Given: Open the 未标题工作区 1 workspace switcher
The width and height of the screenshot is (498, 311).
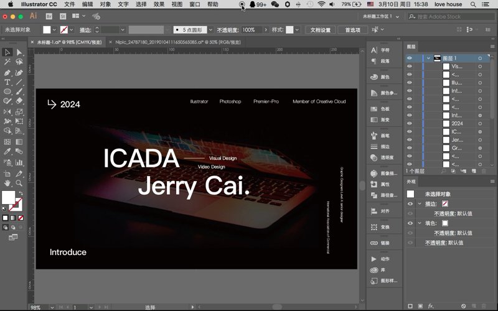Looking at the screenshot, I should click(x=381, y=17).
